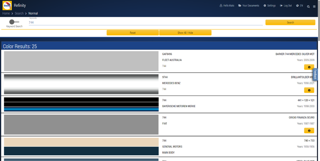
Task: Click 9744 color code text
Action: pyautogui.click(x=165, y=77)
